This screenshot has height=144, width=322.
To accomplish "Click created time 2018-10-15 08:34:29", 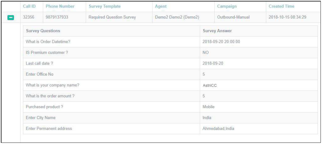I will tap(287, 17).
